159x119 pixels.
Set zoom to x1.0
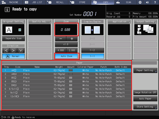coord(66,44)
